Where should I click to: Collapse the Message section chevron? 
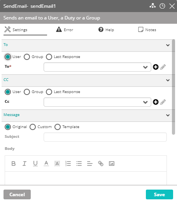[168, 115]
